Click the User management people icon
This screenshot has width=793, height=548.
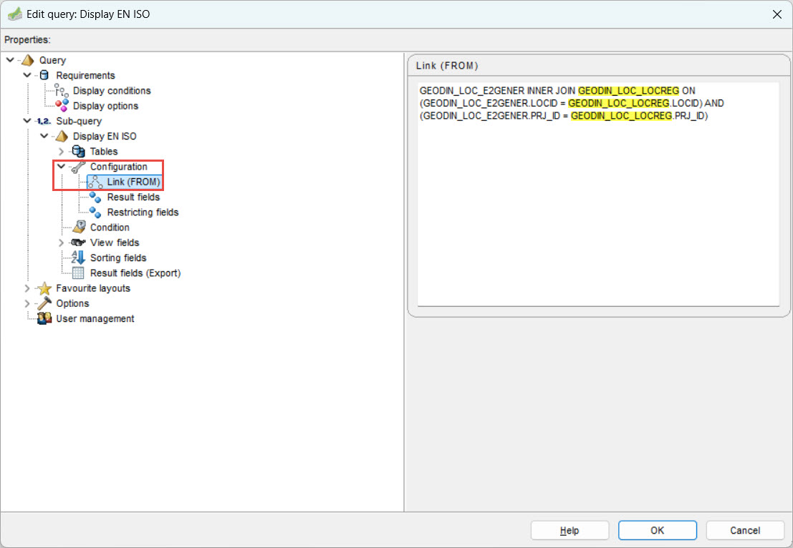click(x=44, y=318)
